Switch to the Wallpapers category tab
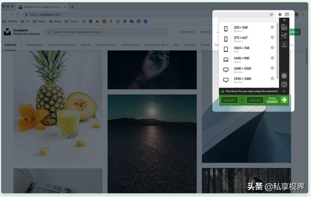 coord(34,45)
